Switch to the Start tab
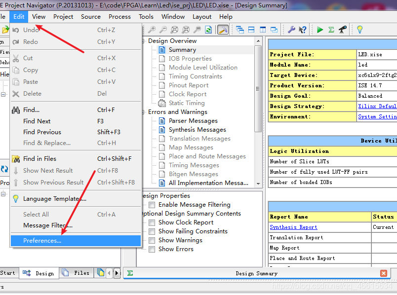The height and width of the screenshot is (295, 397). point(8,273)
